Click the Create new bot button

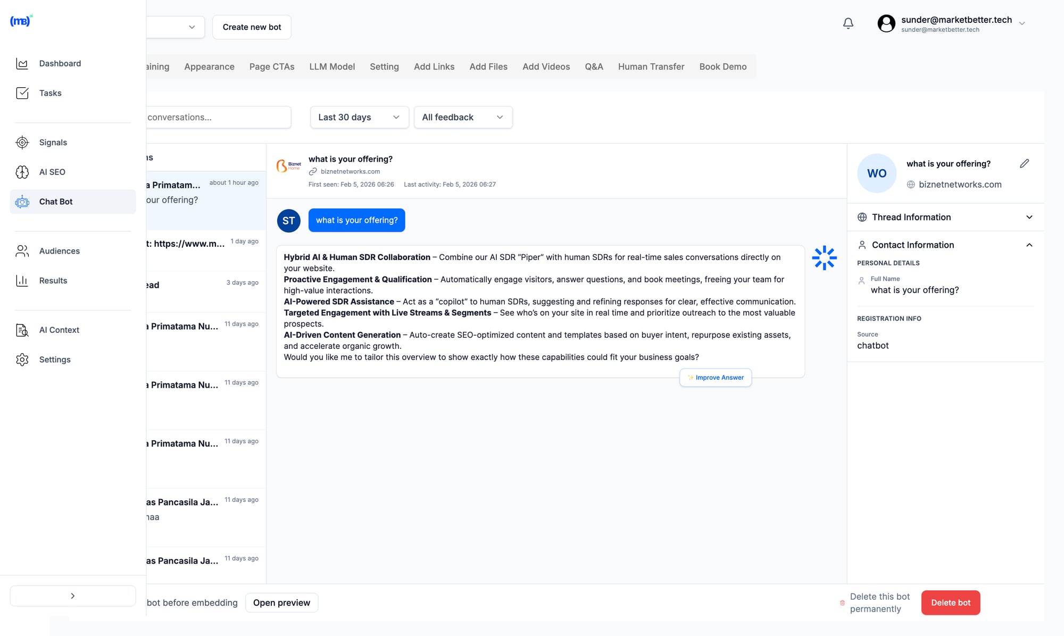coord(252,27)
